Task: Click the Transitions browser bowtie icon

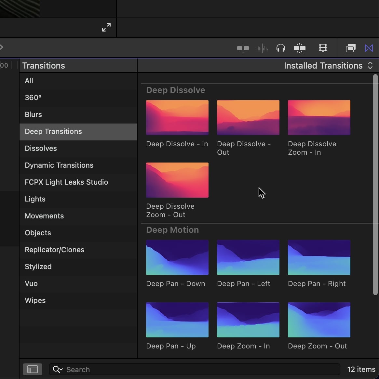Action: click(x=369, y=48)
